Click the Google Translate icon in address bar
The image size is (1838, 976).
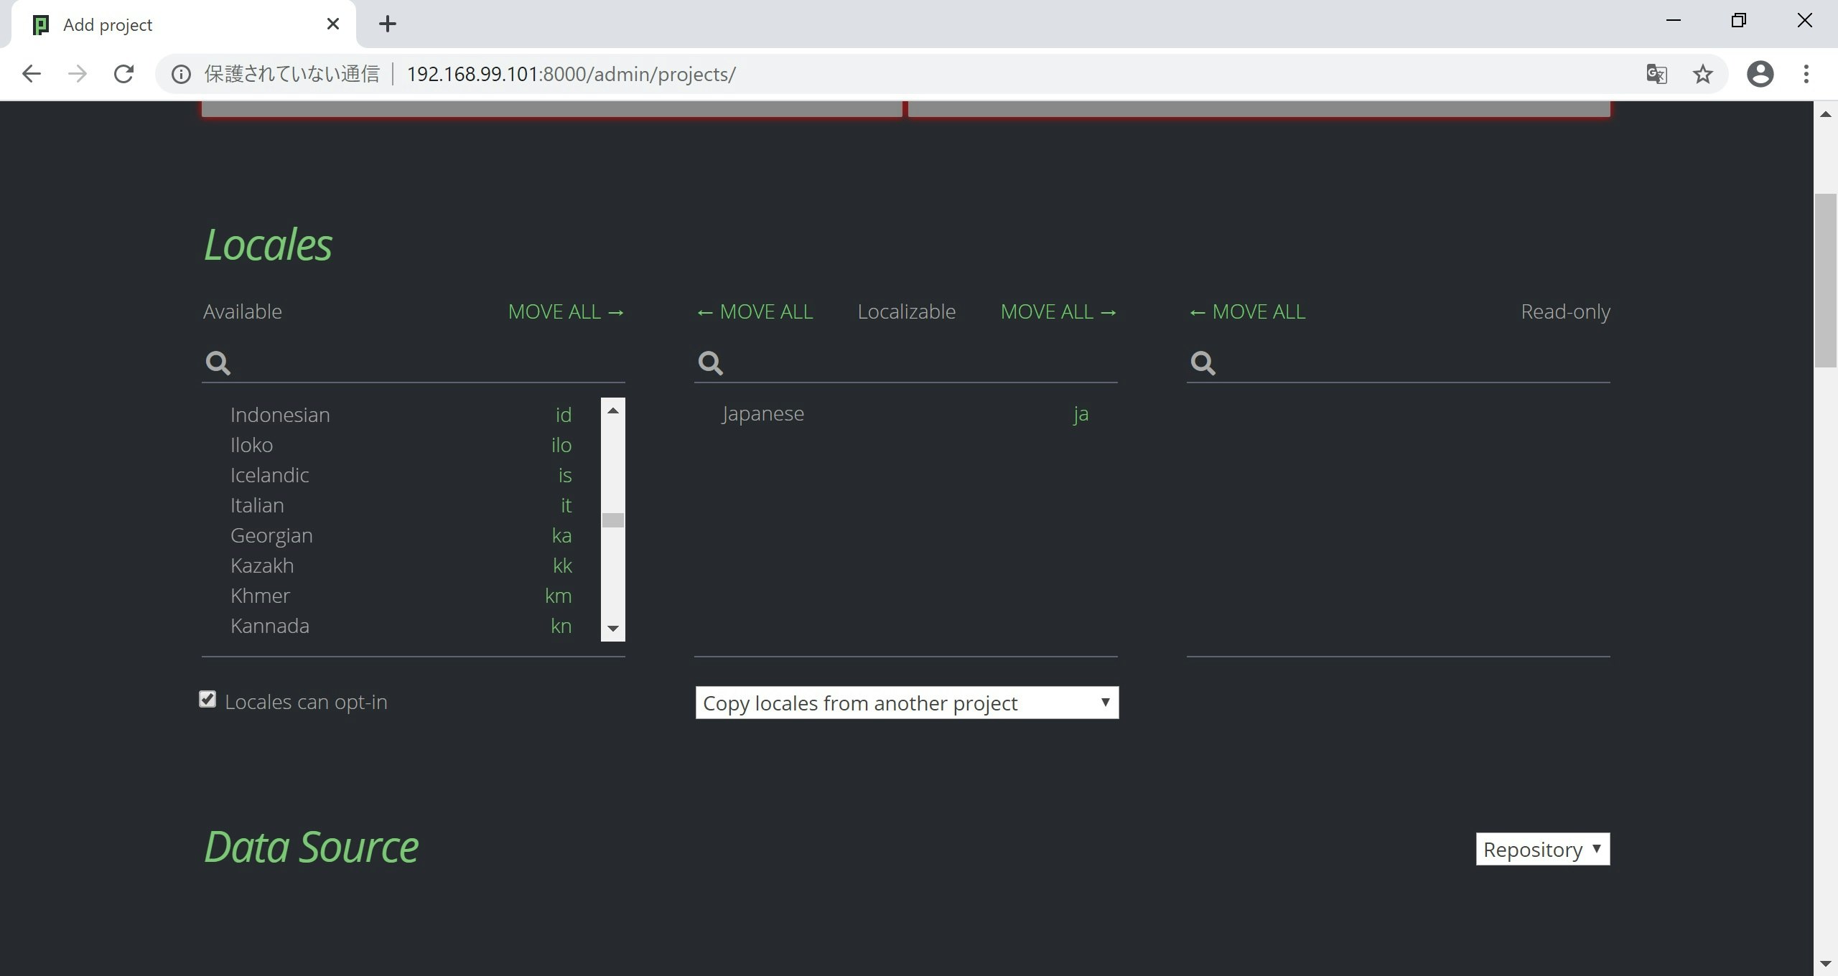click(1656, 74)
